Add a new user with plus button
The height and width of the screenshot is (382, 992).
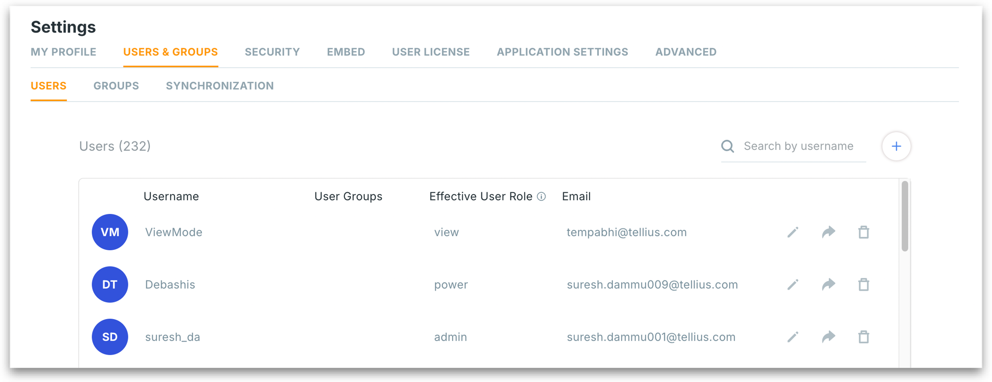click(x=896, y=146)
